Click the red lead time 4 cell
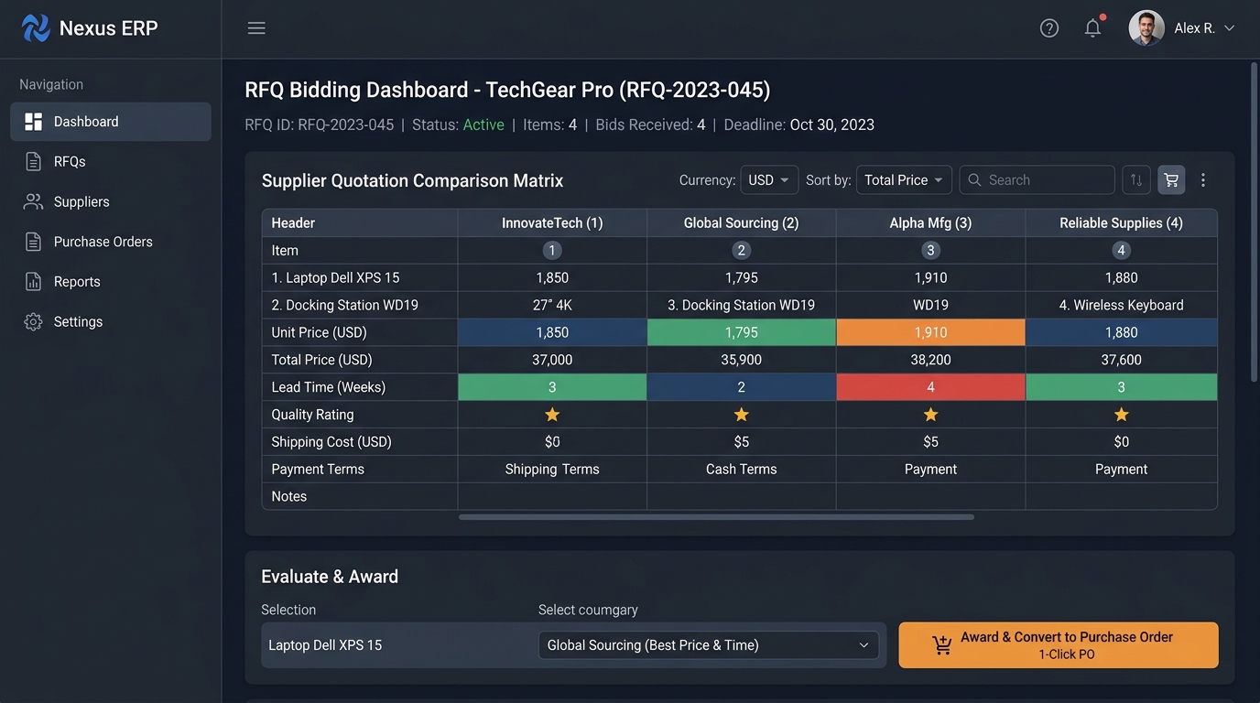 click(930, 387)
